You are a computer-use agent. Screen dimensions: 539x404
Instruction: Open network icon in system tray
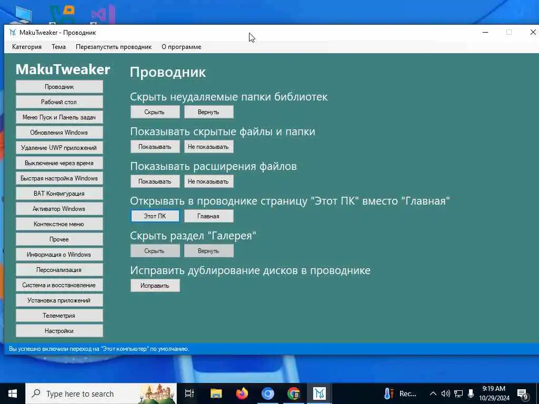click(458, 393)
